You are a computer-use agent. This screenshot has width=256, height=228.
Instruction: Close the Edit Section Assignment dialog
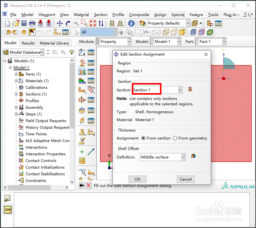[206, 54]
